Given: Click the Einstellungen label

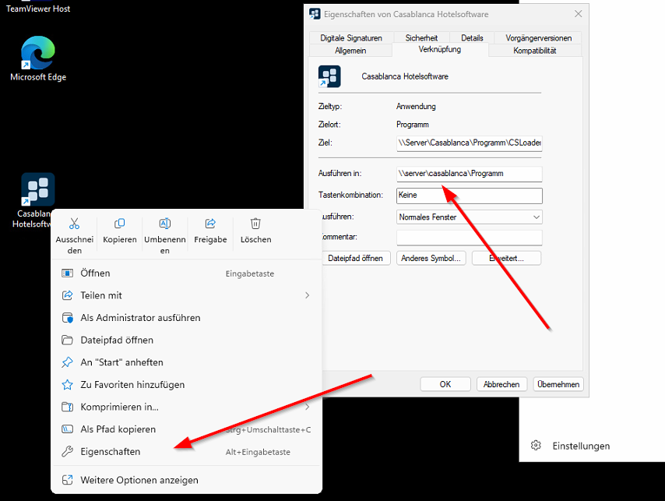Looking at the screenshot, I should 581,446.
